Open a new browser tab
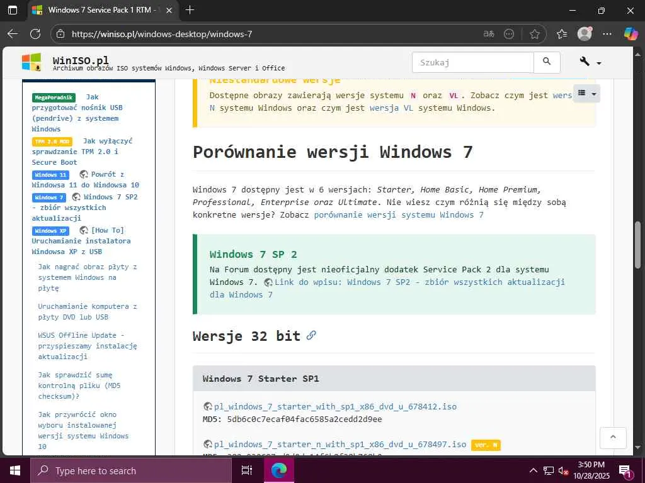Image resolution: width=645 pixels, height=483 pixels. [190, 10]
